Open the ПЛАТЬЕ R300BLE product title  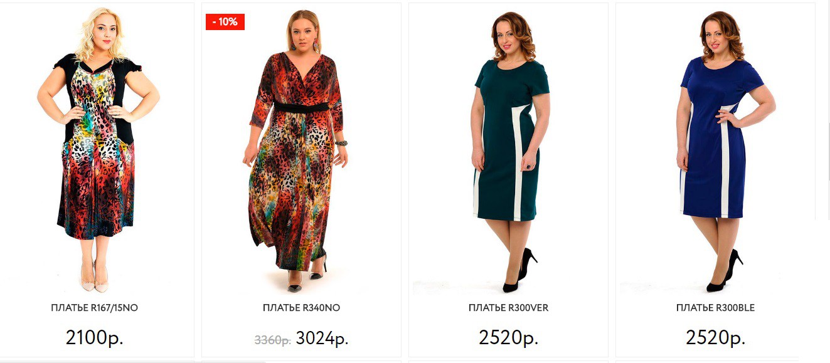pyautogui.click(x=716, y=308)
